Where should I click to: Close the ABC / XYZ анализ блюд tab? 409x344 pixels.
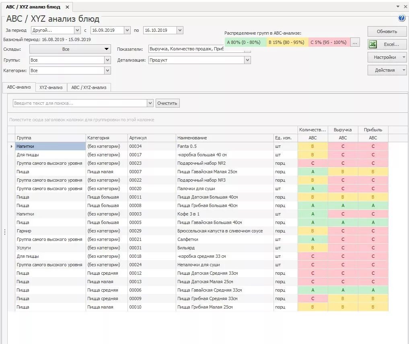67,7
